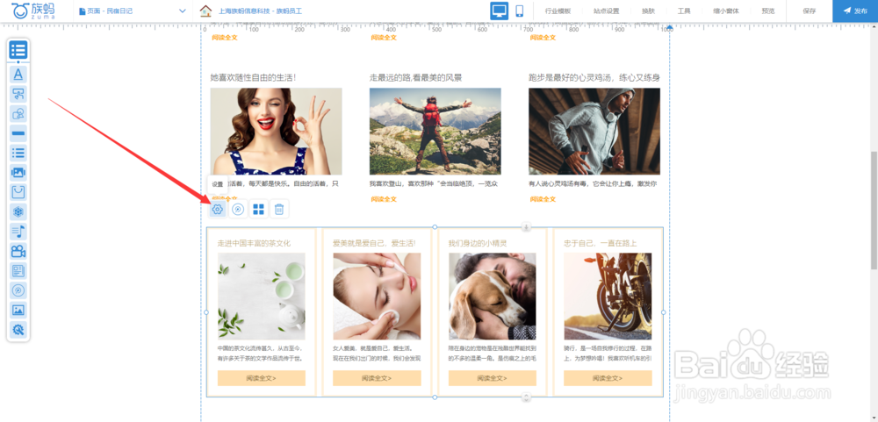Click title 走进中国丰富的茶文化
The height and width of the screenshot is (422, 878).
pyautogui.click(x=255, y=244)
